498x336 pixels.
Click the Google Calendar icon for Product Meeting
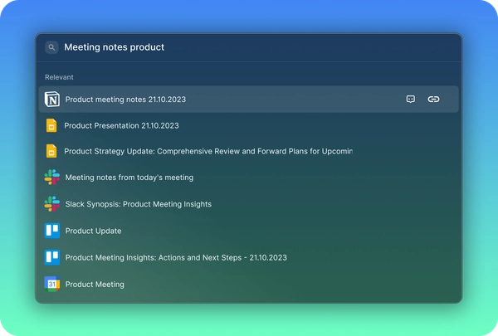click(x=52, y=284)
